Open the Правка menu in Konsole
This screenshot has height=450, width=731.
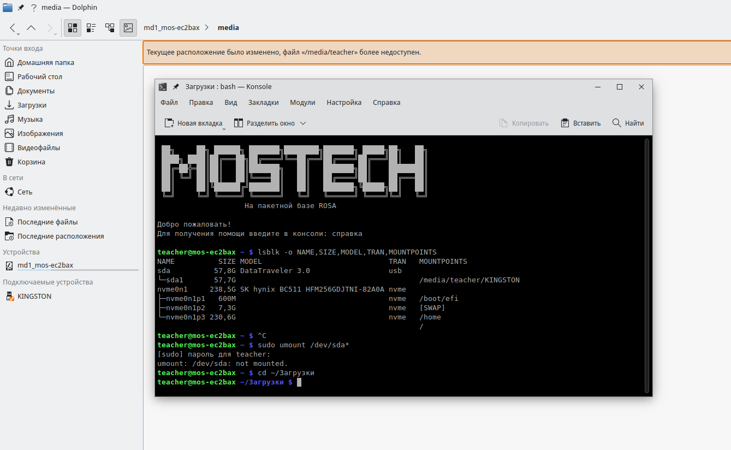201,102
